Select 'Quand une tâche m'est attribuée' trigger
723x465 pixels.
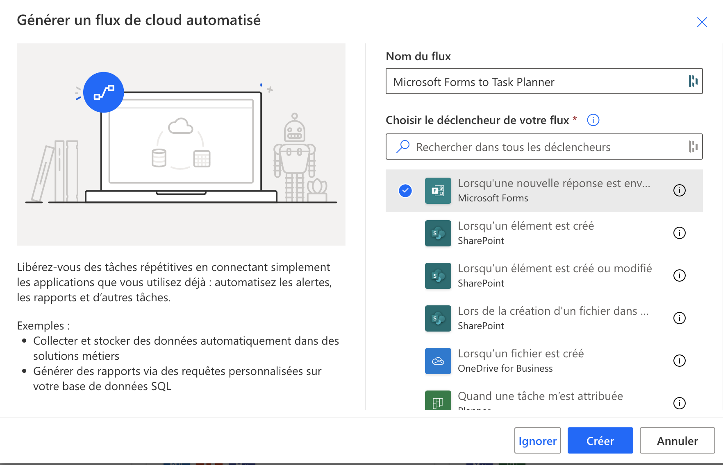(x=540, y=397)
